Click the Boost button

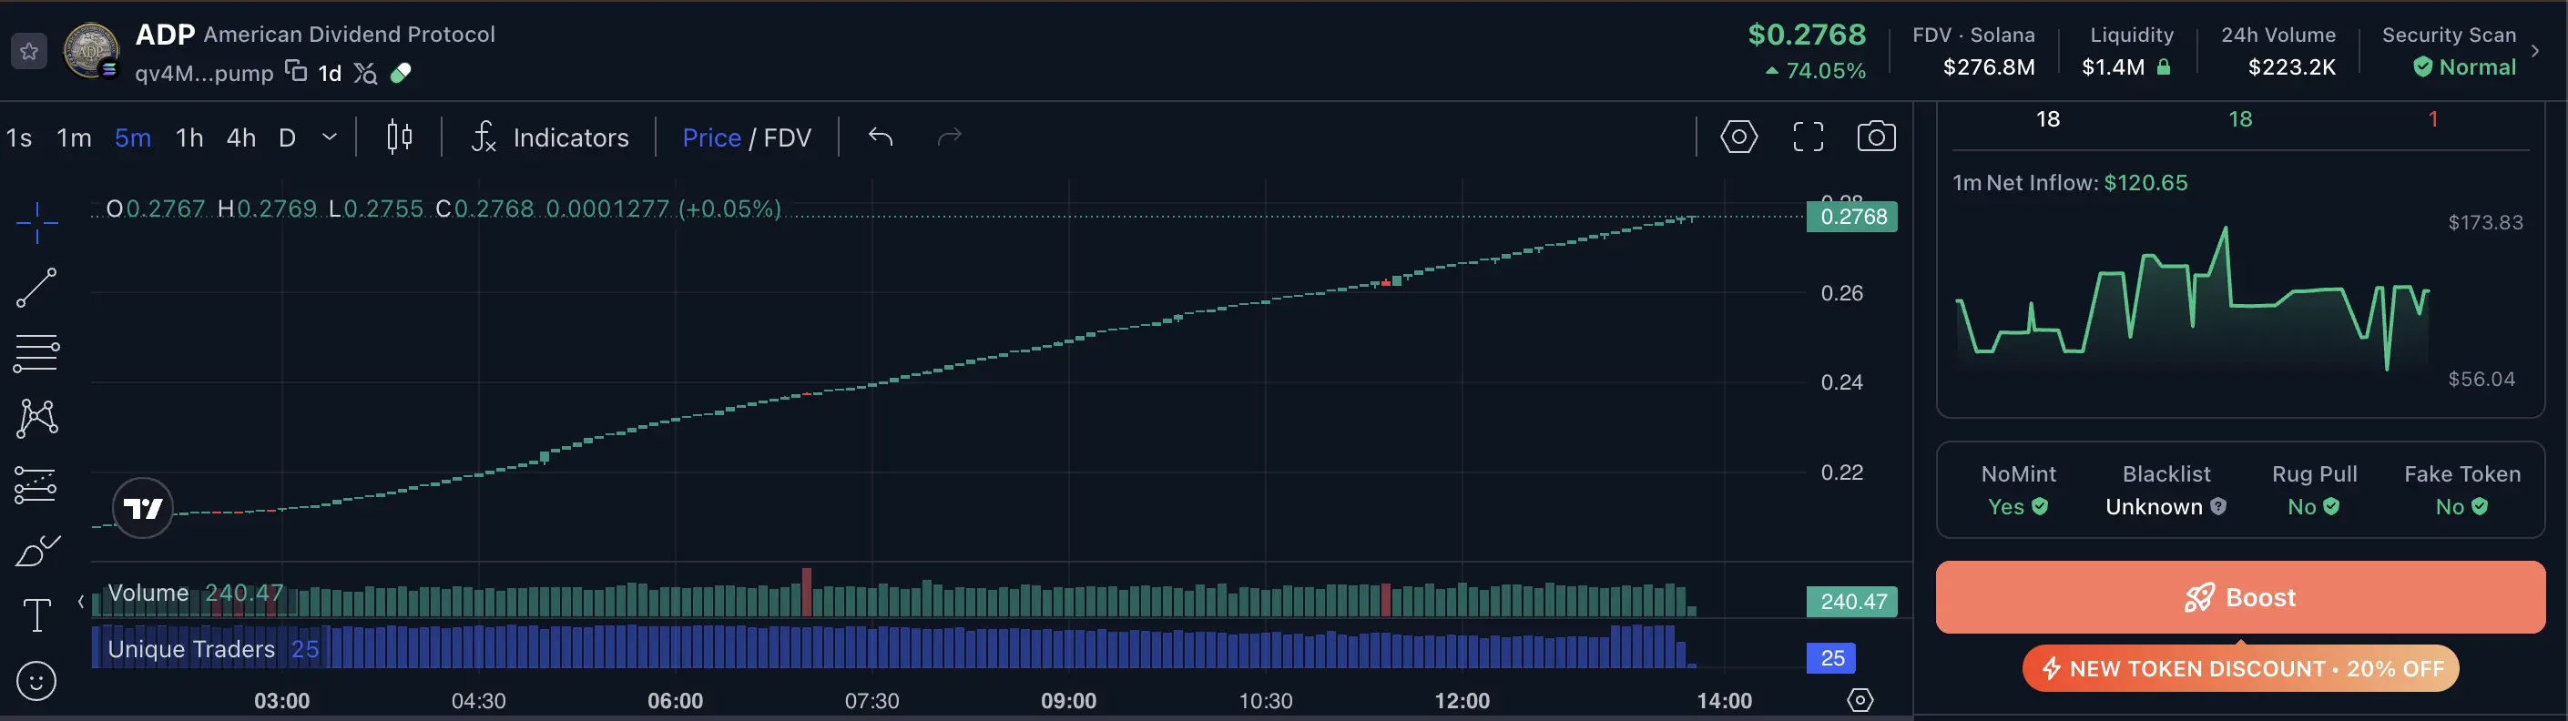click(2240, 597)
